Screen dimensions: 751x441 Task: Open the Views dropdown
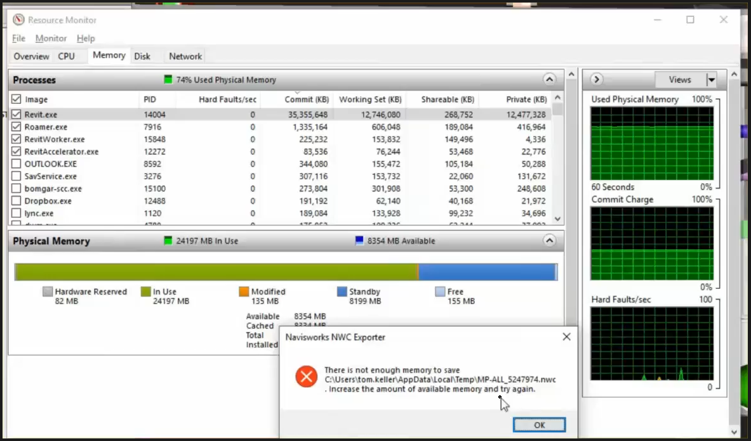pyautogui.click(x=712, y=79)
